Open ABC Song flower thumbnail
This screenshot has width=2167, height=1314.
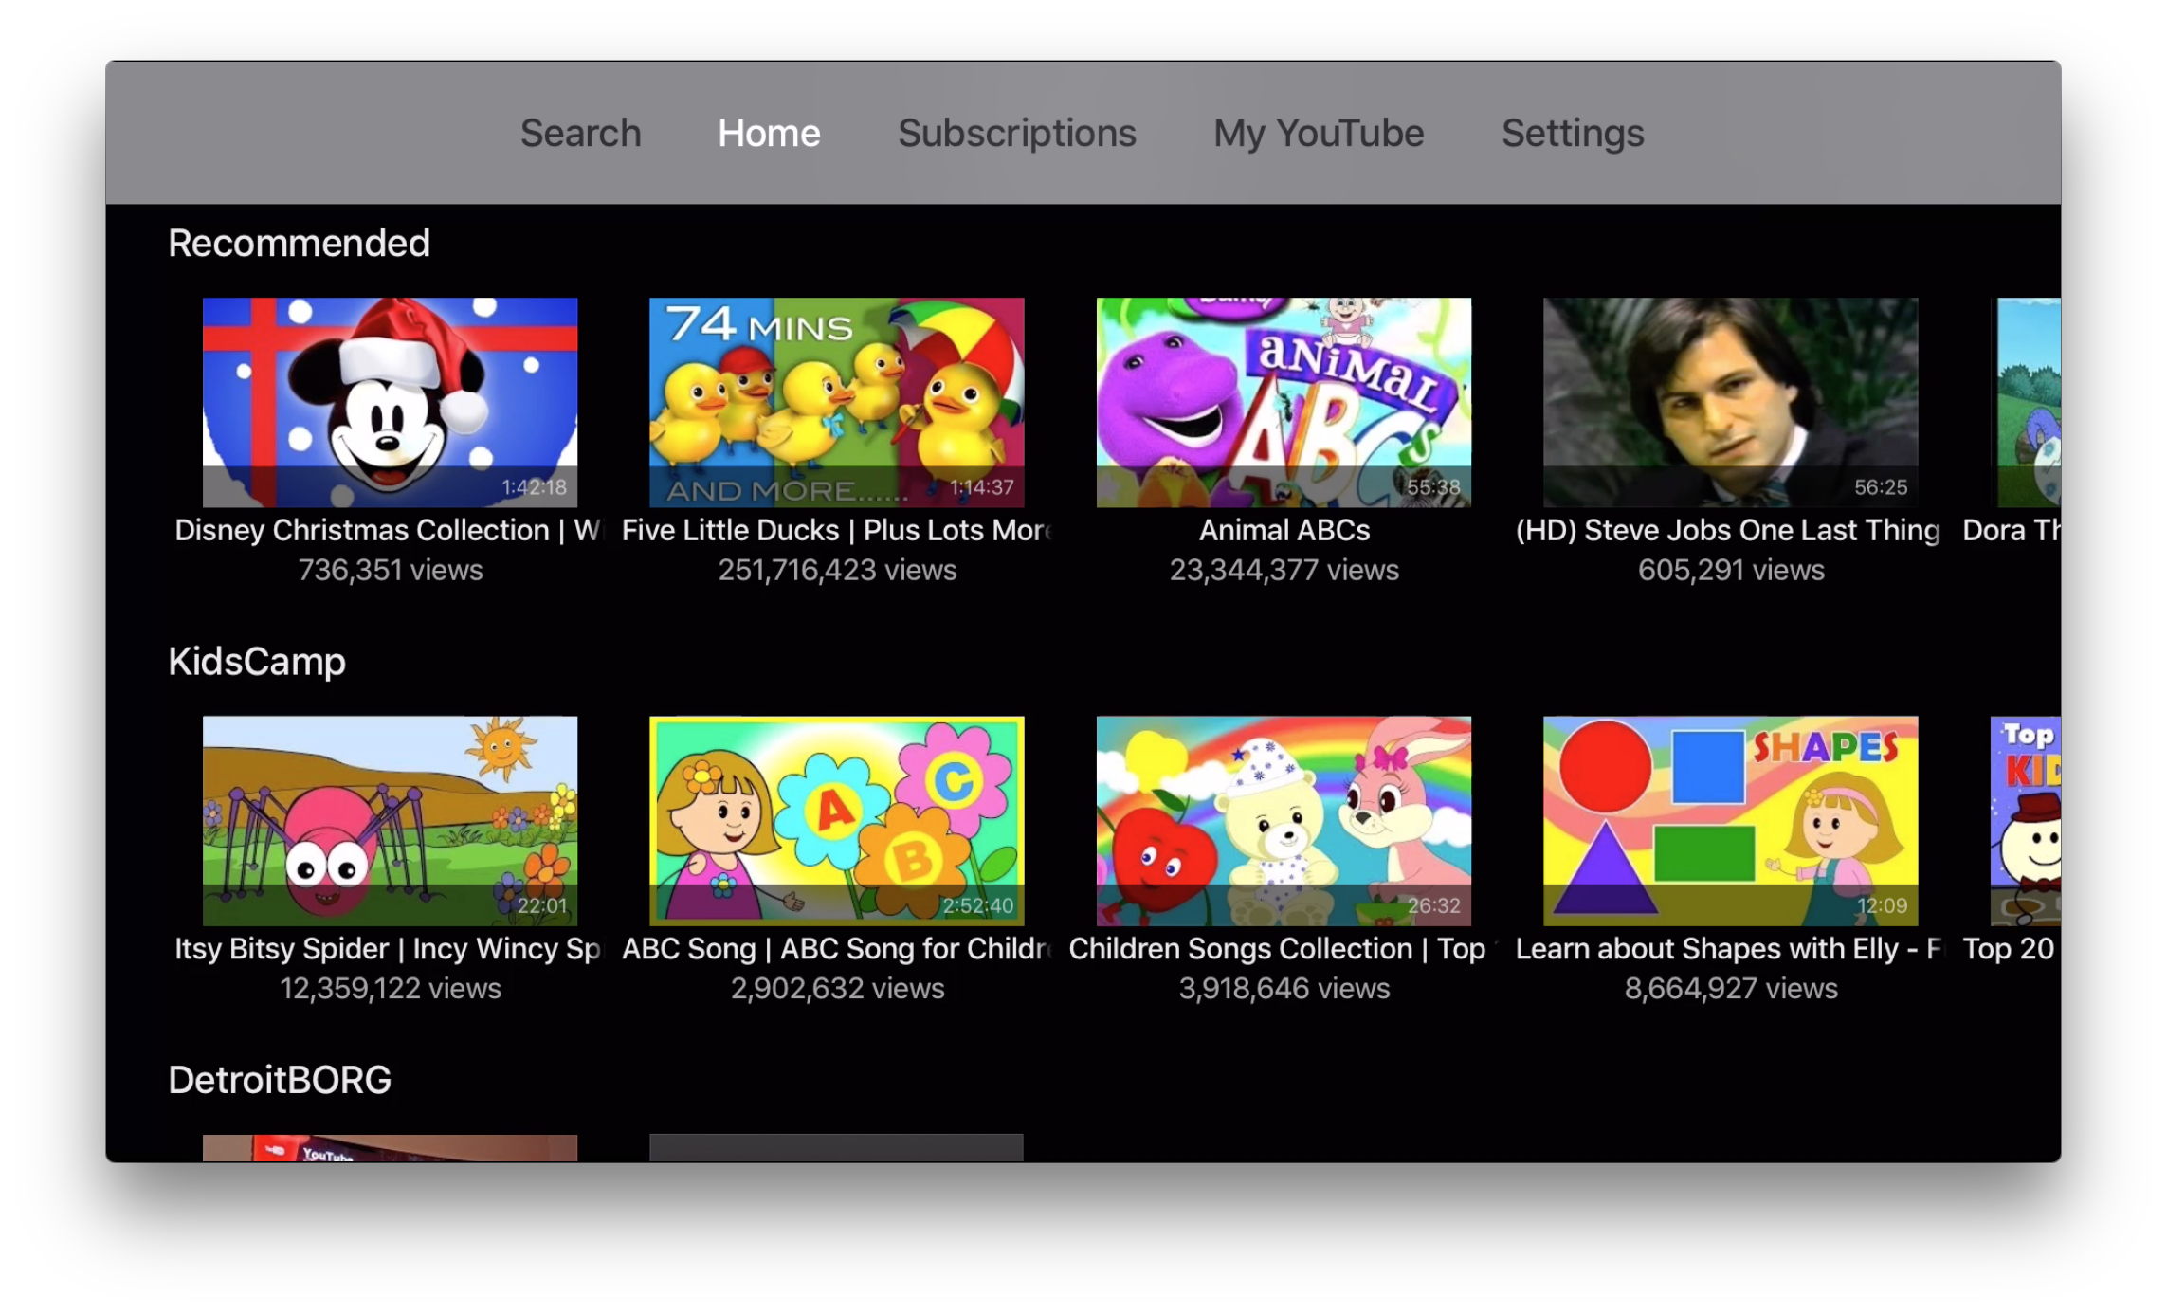836,820
